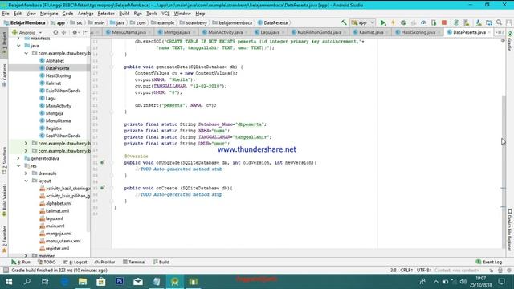Open the Terminal tool window
Screen dimensions: 514x289
[134, 262]
